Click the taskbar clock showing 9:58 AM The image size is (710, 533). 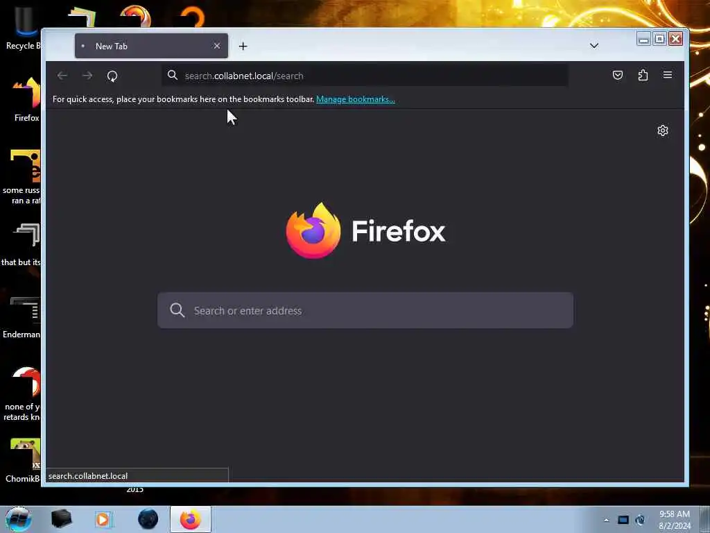[x=675, y=520]
